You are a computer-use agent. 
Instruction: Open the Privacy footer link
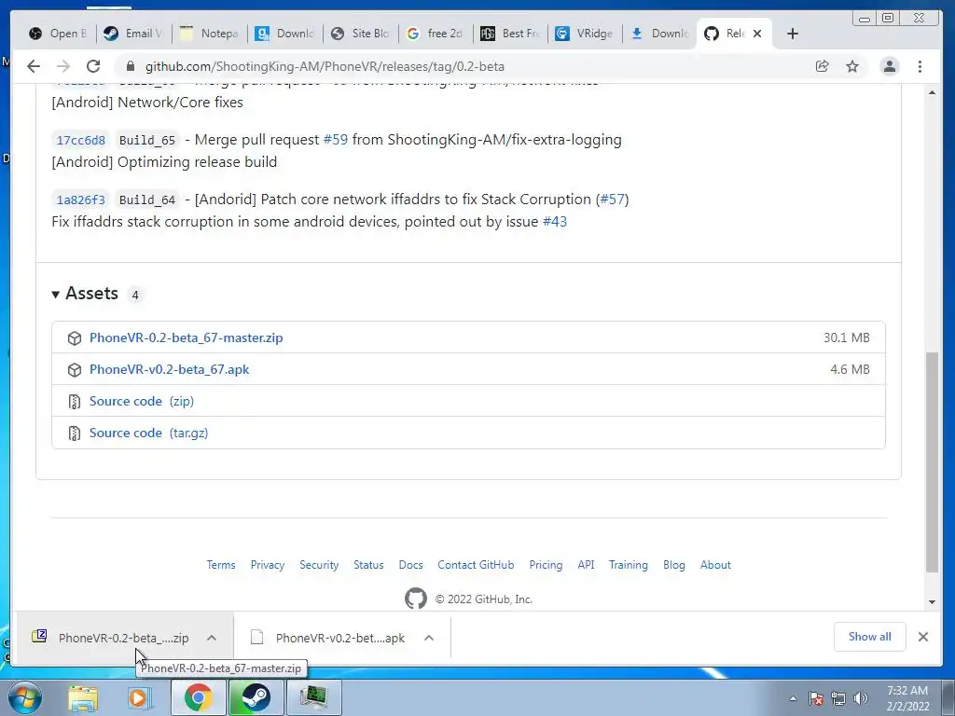point(268,565)
